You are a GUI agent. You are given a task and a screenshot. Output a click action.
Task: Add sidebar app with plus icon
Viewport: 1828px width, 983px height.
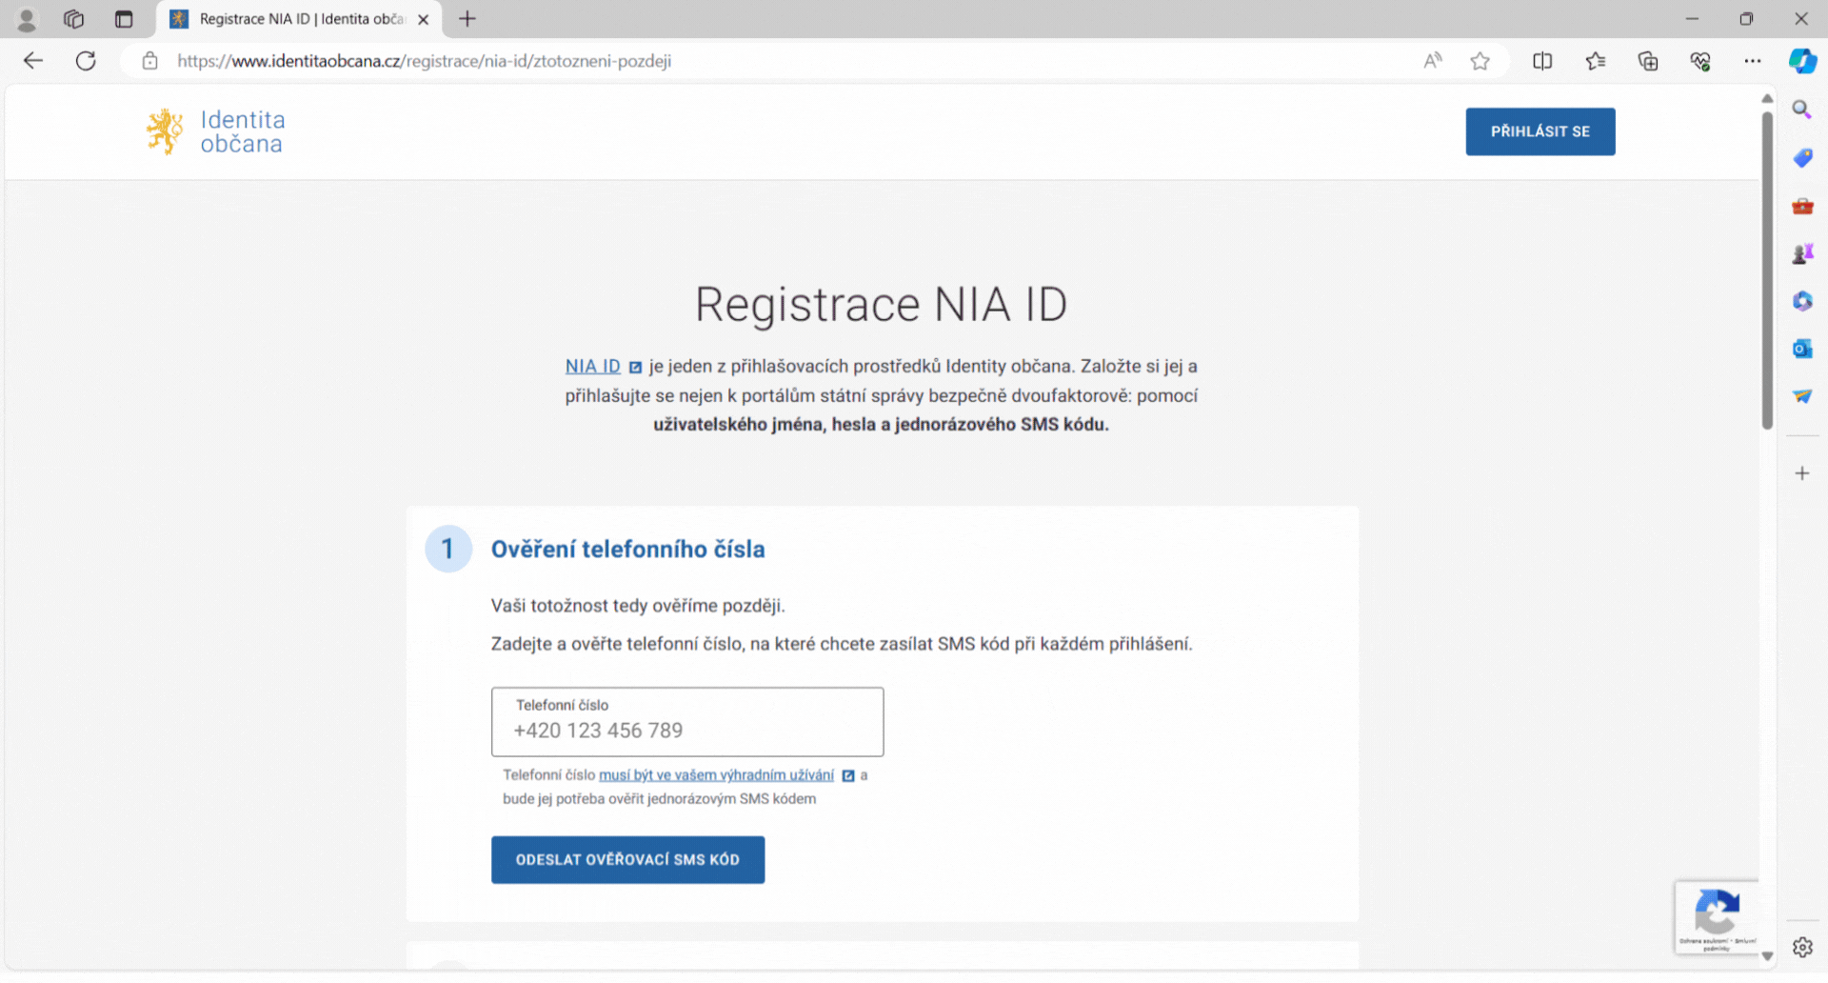pos(1802,473)
